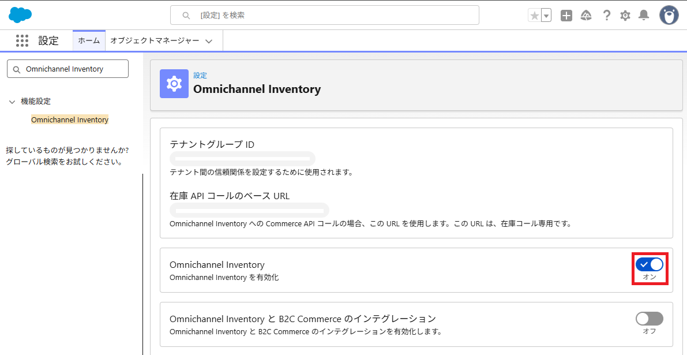Open the notifications bell
The width and height of the screenshot is (687, 355).
point(644,16)
